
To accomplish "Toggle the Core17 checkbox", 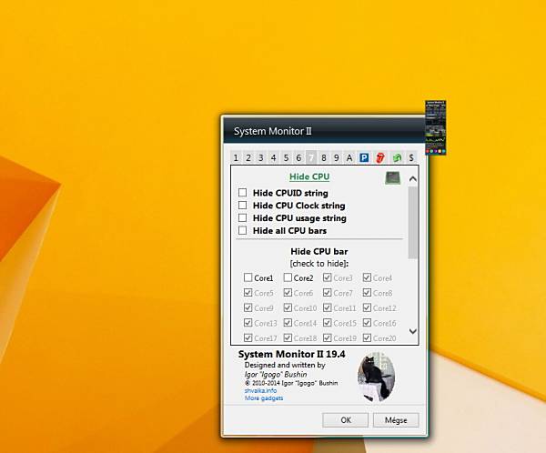I will tap(248, 337).
